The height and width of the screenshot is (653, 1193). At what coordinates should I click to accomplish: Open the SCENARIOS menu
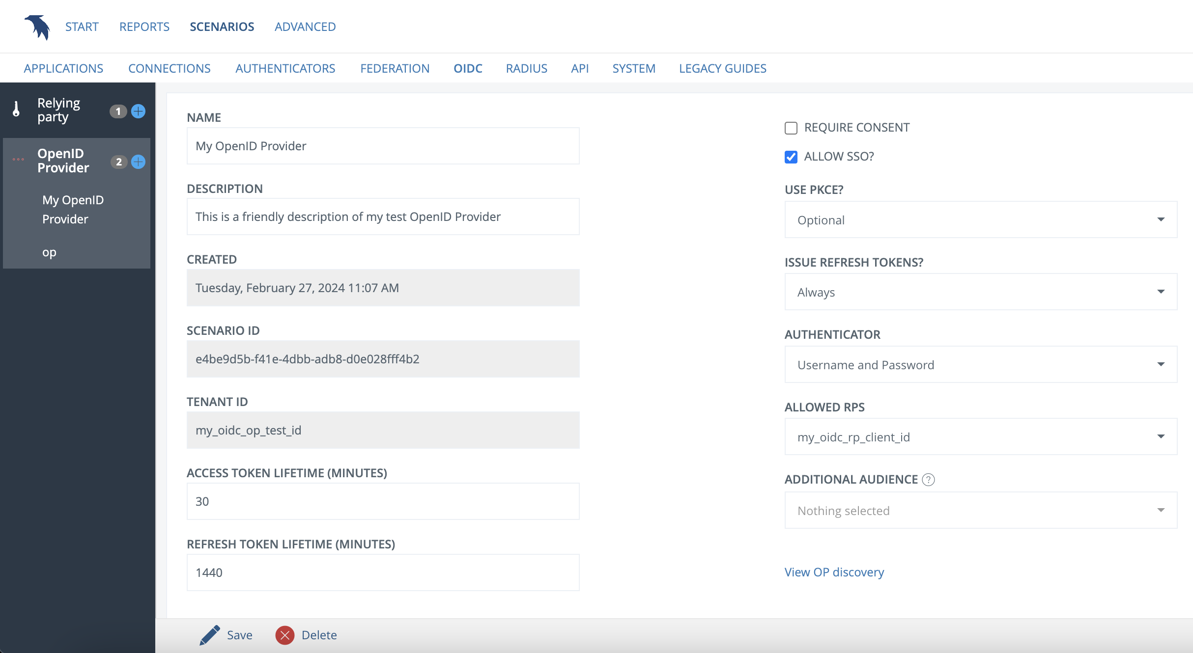point(222,27)
